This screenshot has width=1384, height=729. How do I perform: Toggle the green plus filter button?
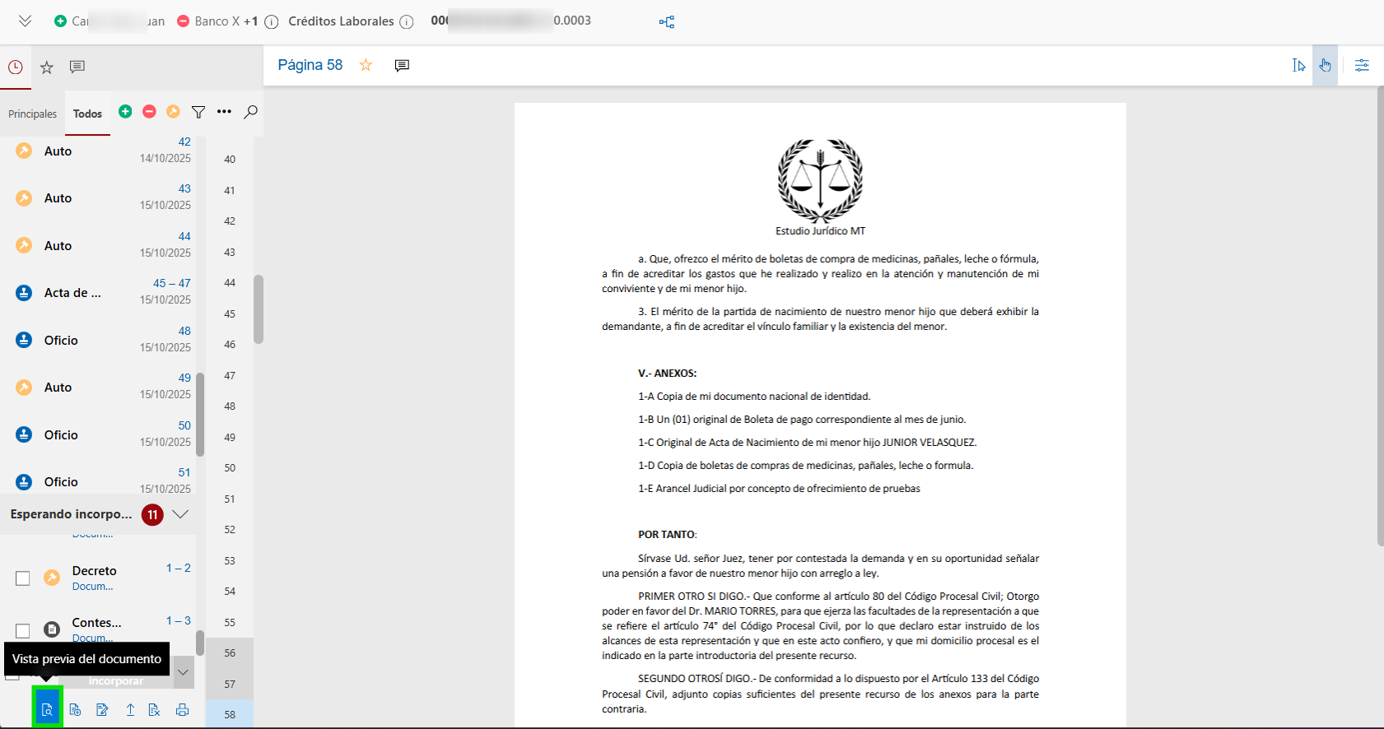click(x=125, y=112)
